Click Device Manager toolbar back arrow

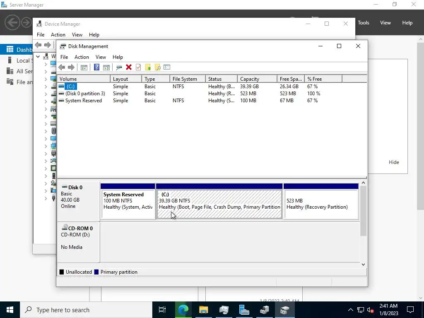38,45
